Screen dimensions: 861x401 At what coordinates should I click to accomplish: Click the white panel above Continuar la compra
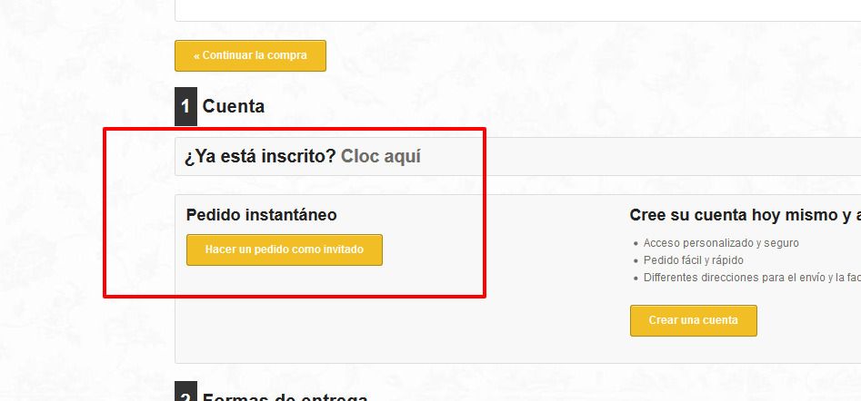click(x=518, y=10)
